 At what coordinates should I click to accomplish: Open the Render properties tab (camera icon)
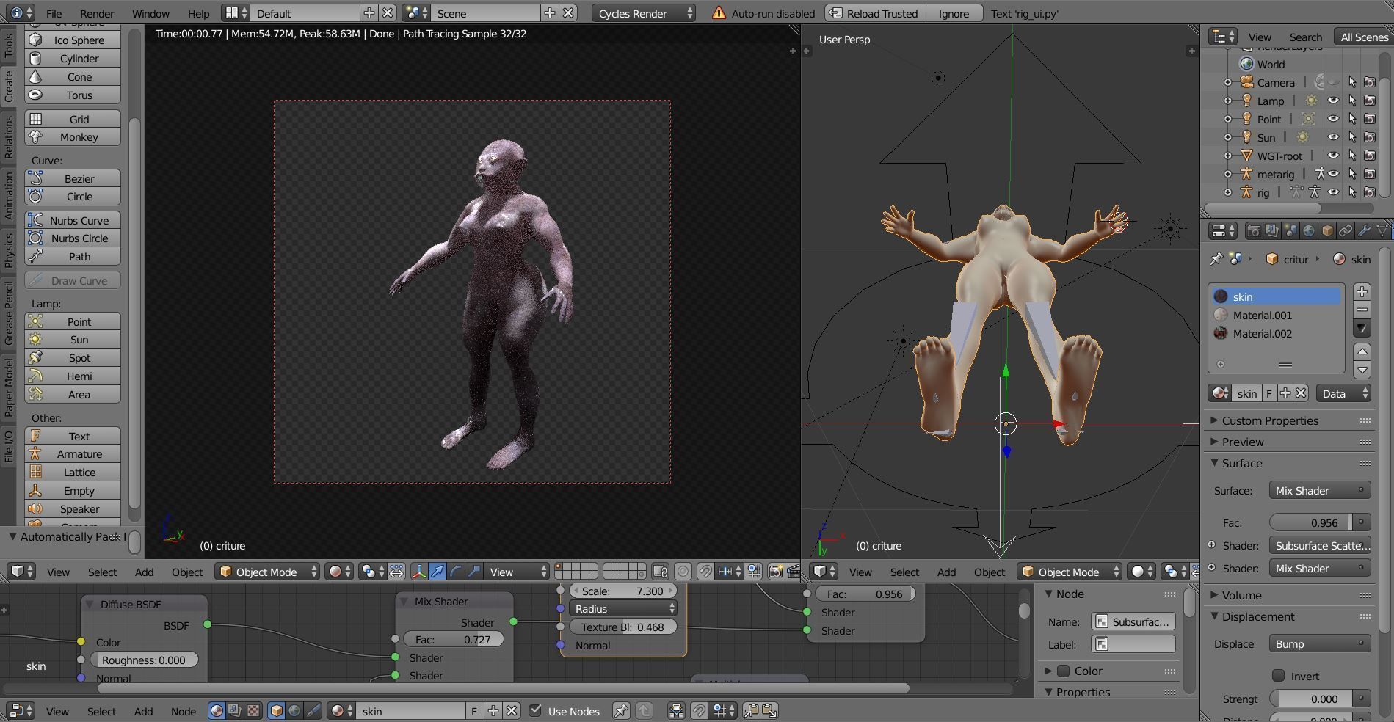point(1254,231)
